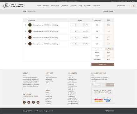Open the Online Shop menu
The image size is (137, 114).
click(x=55, y=6)
